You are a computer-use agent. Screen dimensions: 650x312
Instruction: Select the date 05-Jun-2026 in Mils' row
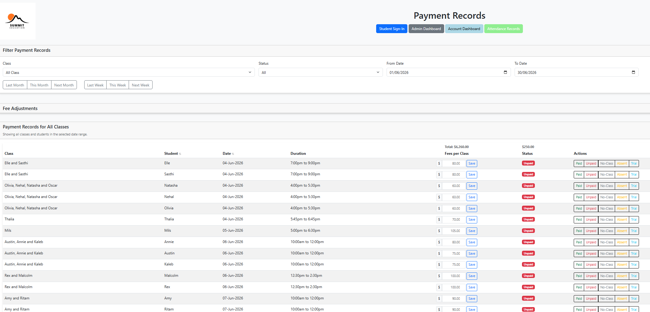tap(233, 230)
